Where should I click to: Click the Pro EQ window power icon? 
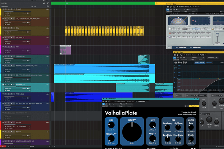tap(175, 58)
